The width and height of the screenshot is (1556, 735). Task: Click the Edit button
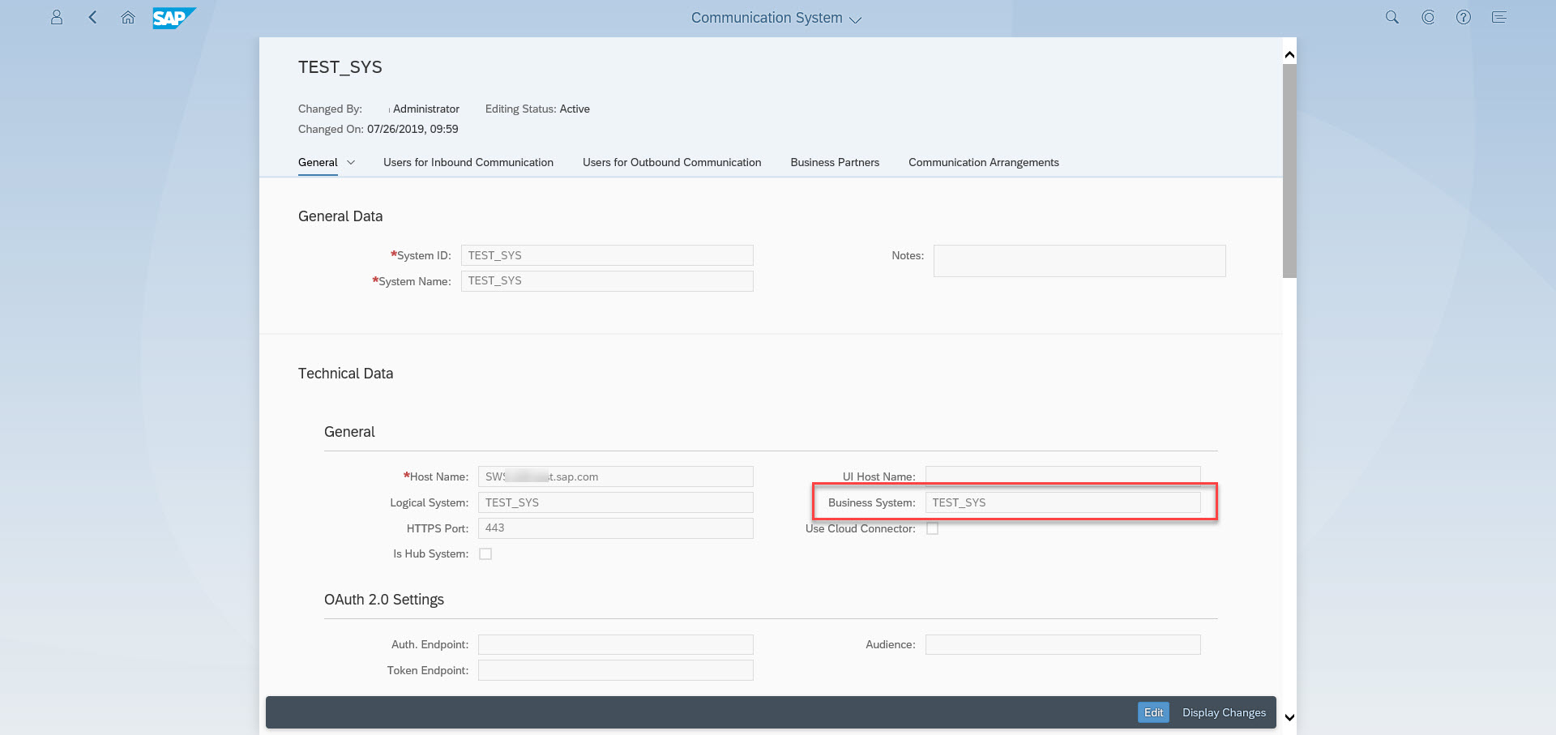[1153, 712]
